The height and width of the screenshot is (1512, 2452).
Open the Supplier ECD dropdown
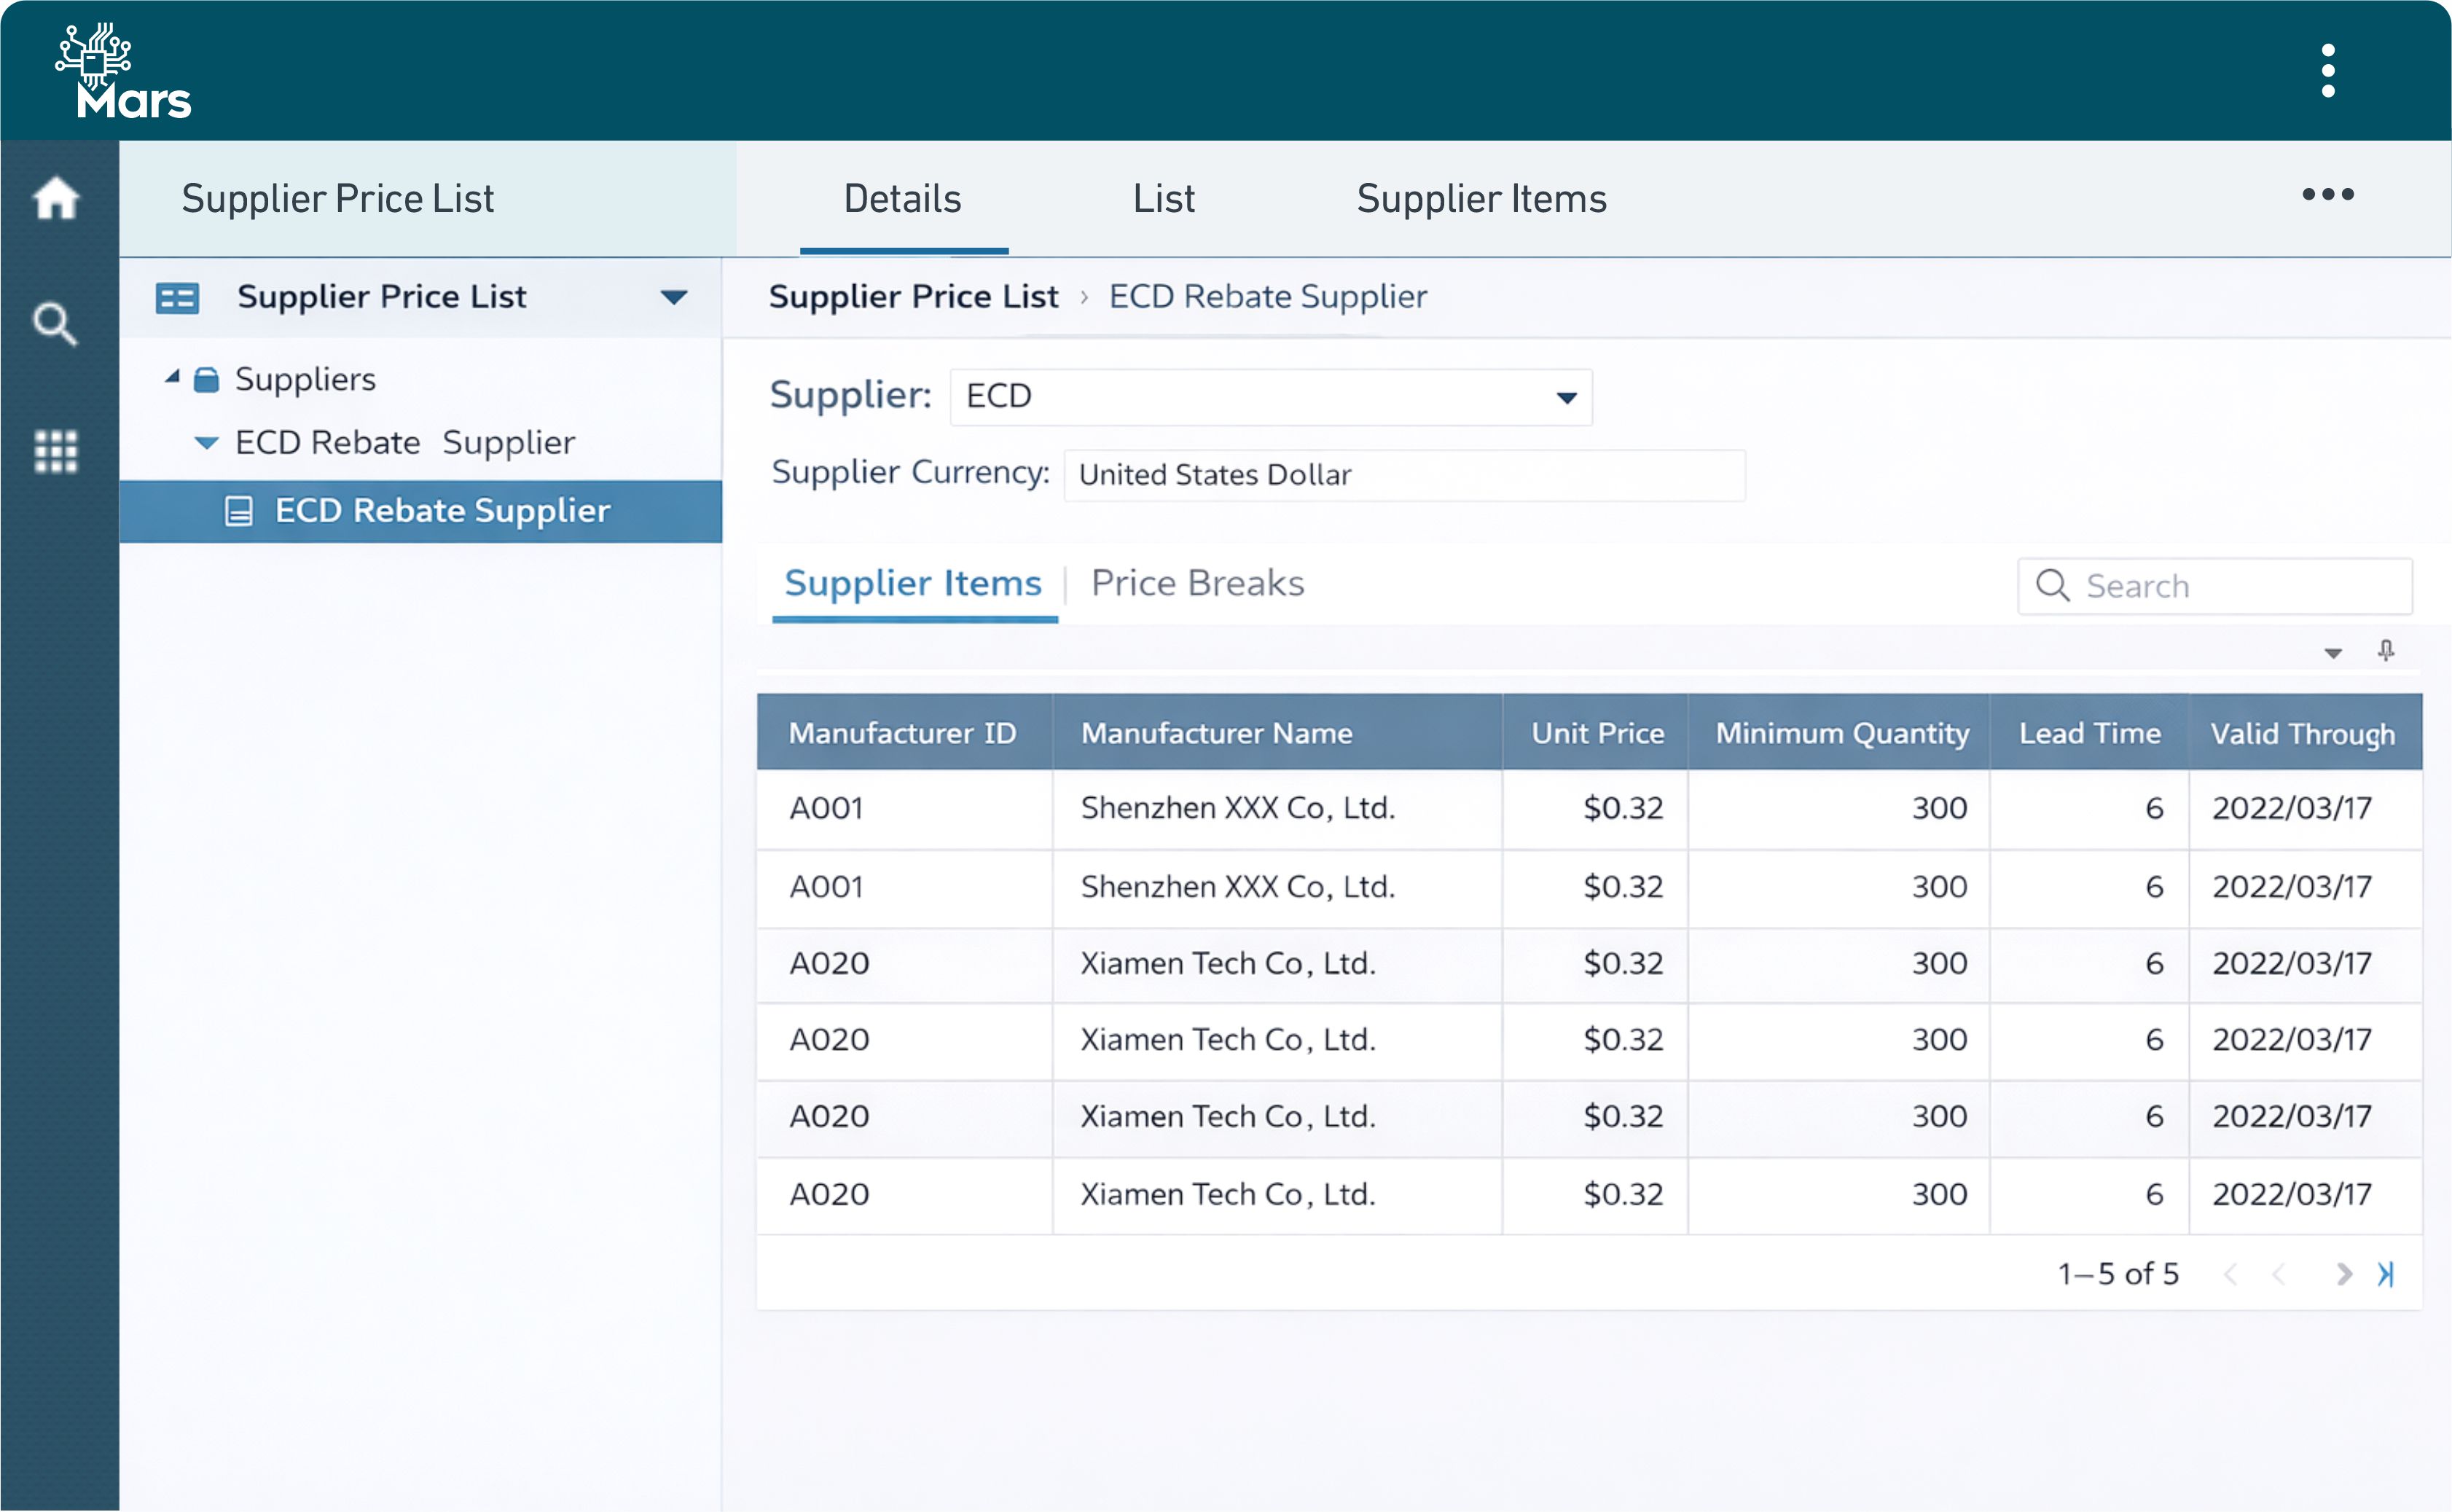click(x=1566, y=398)
